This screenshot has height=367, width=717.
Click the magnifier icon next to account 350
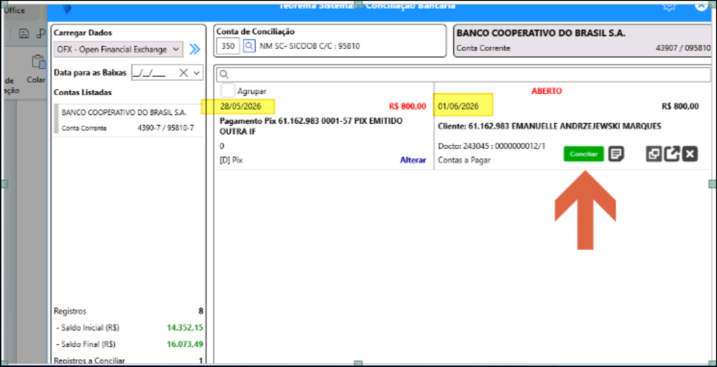pyautogui.click(x=249, y=46)
